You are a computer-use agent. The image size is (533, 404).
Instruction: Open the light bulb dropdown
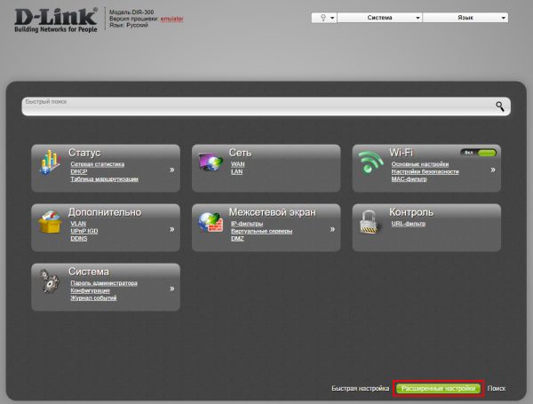[324, 18]
